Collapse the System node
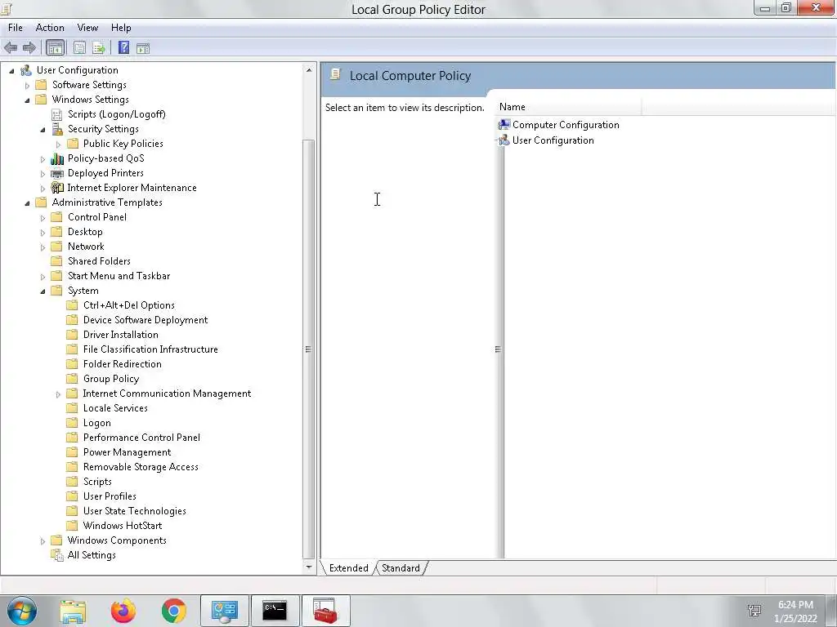 pyautogui.click(x=43, y=291)
